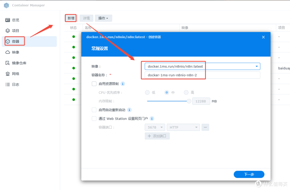Image resolution: width=290 pixels, height=190 pixels.
Task: Open the 映像 images section
Action: 29,52
